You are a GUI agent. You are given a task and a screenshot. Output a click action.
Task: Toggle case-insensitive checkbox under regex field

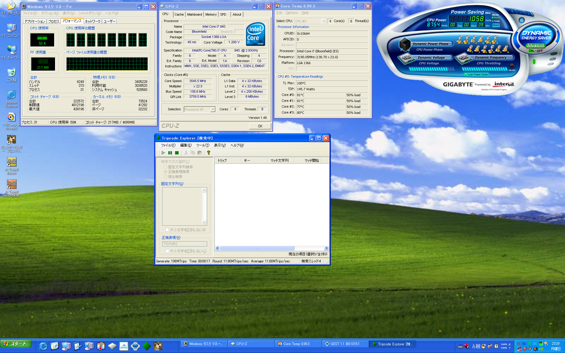coord(167,251)
